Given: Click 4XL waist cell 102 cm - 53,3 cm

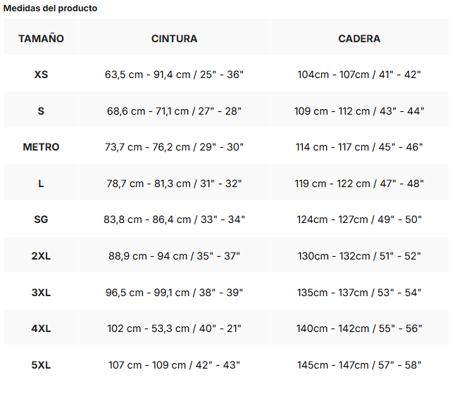Looking at the screenshot, I should (175, 328).
